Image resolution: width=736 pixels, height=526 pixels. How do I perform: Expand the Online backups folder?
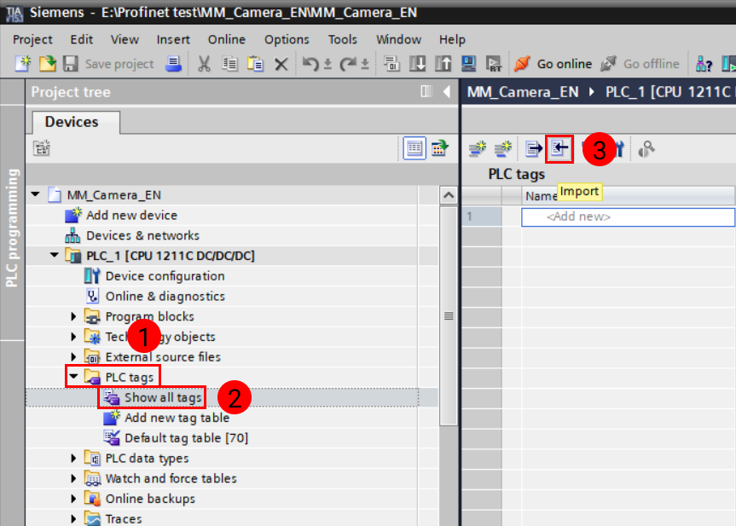click(73, 499)
